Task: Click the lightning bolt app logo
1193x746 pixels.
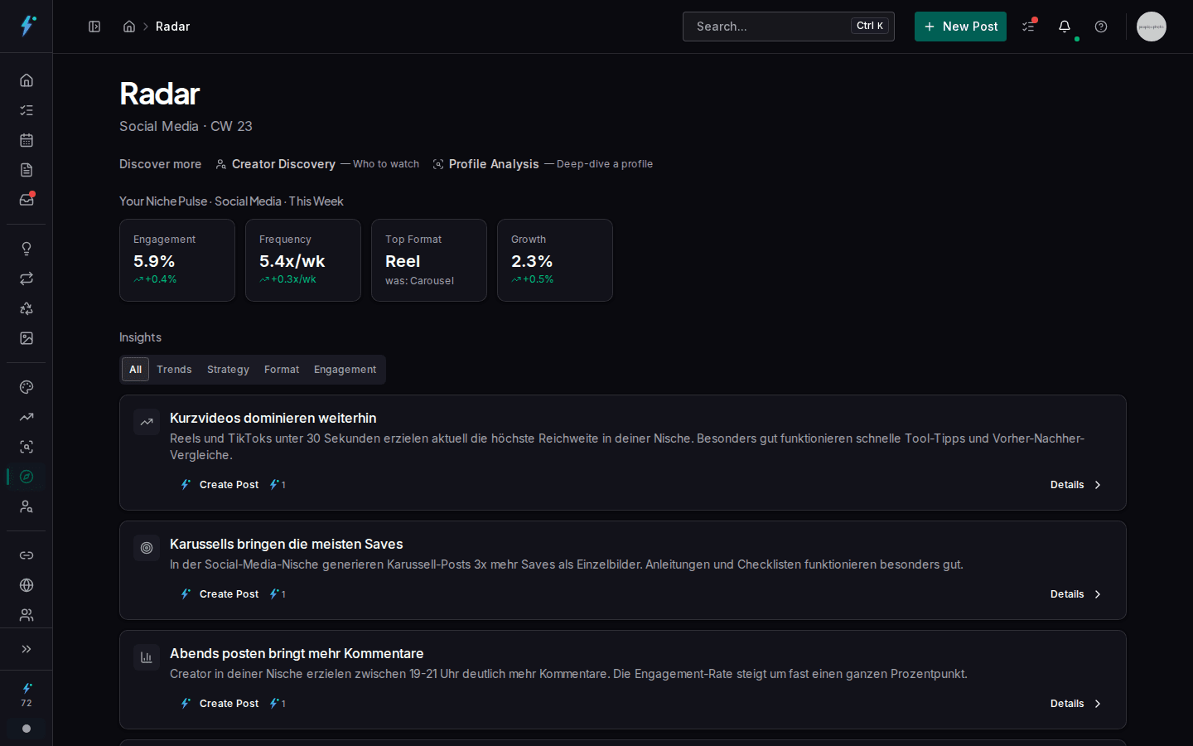Action: [x=27, y=26]
